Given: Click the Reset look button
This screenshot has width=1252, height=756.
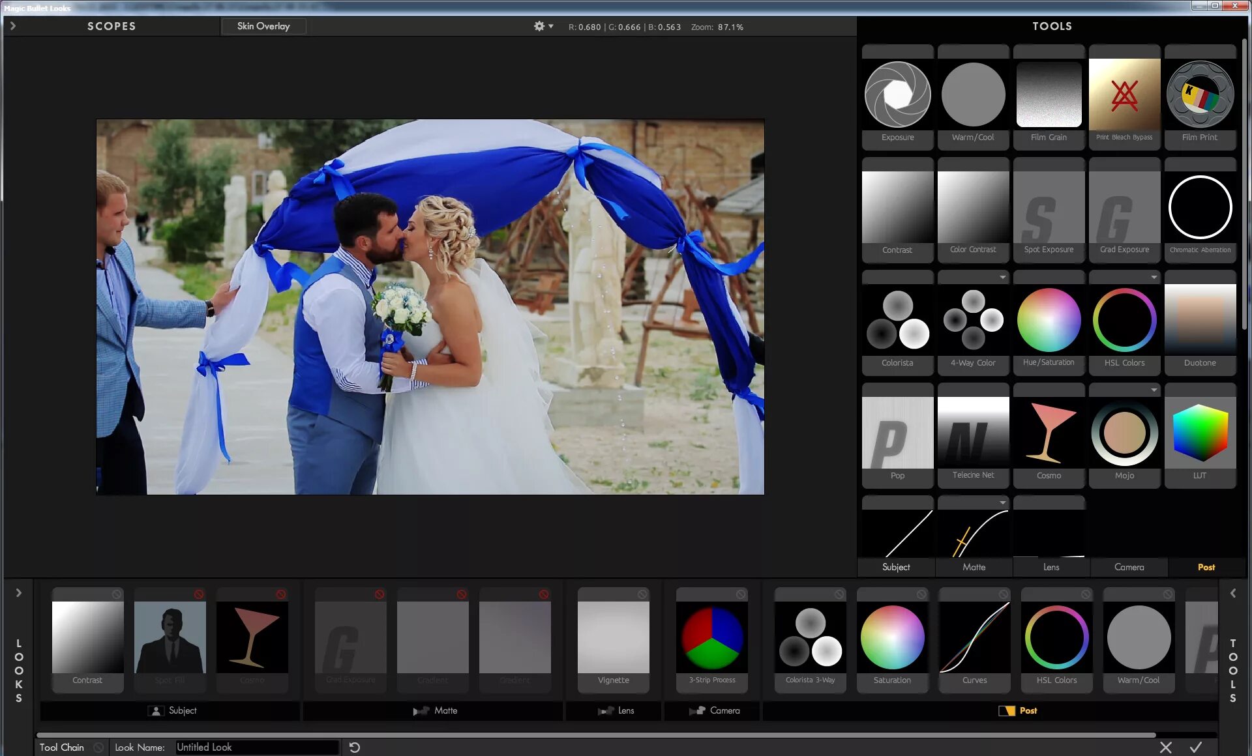Looking at the screenshot, I should click(x=355, y=747).
